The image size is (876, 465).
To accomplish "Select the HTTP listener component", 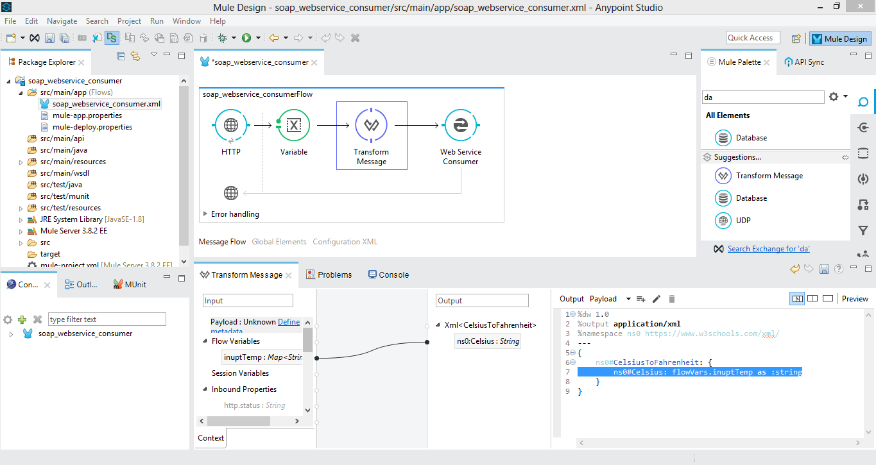I will [230, 126].
